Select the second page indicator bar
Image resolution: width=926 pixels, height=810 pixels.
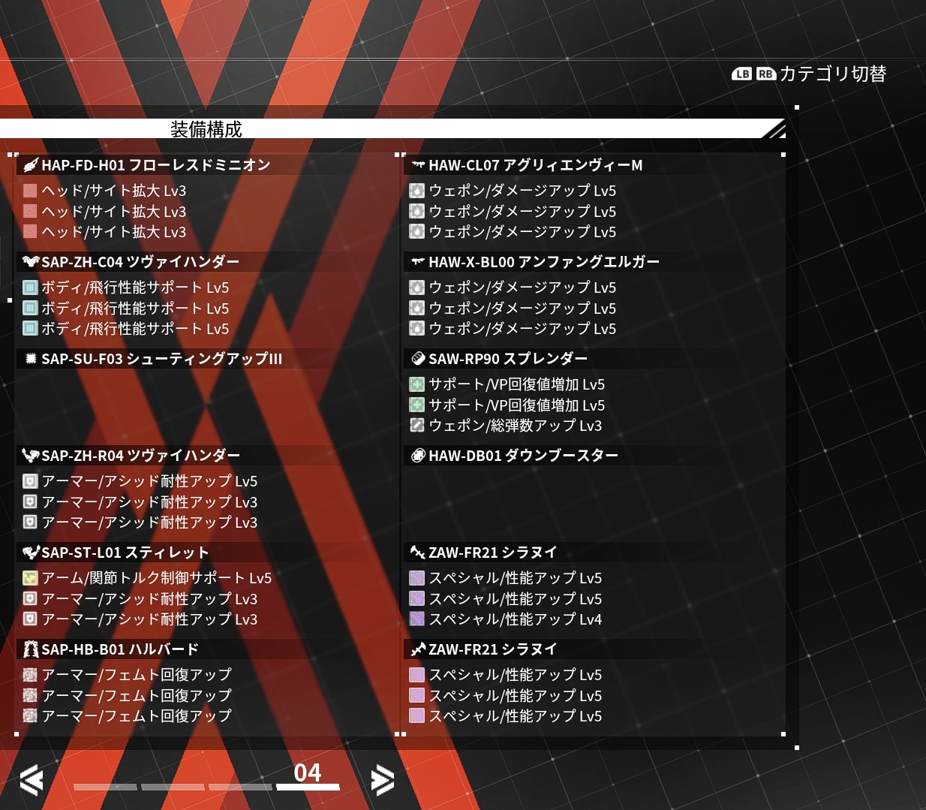coord(173,787)
